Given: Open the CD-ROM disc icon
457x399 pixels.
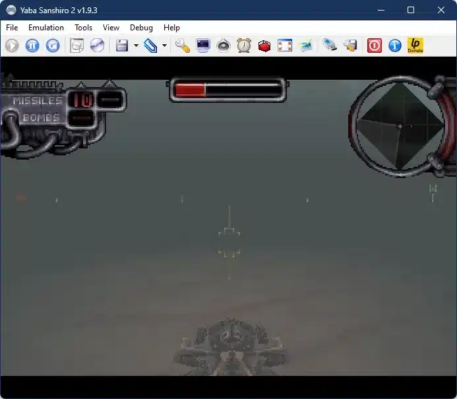Looking at the screenshot, I should [x=98, y=46].
